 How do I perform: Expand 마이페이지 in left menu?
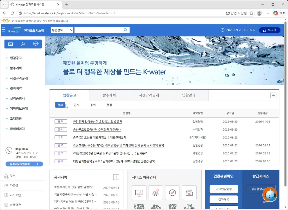(x=17, y=129)
